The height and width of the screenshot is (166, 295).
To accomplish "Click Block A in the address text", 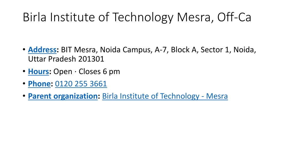I will tap(184, 50).
